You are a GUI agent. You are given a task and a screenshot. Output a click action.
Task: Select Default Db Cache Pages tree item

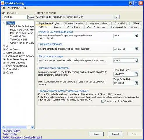click(x=22, y=26)
